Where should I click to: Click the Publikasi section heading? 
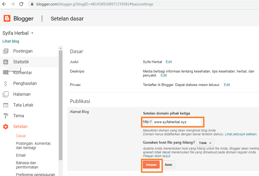80,101
